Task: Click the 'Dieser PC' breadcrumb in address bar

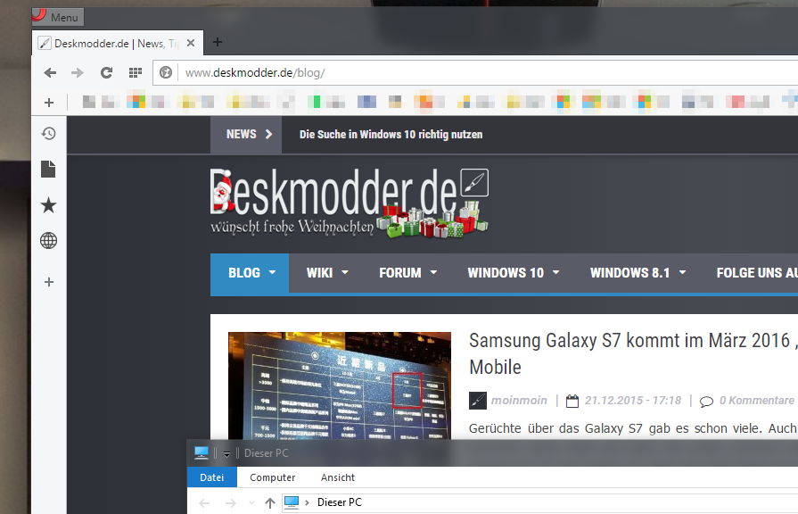Action: click(x=340, y=502)
